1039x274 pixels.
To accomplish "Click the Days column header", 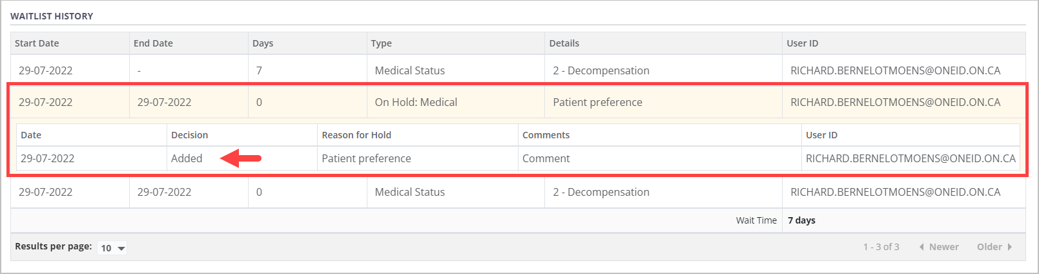I will pos(263,43).
